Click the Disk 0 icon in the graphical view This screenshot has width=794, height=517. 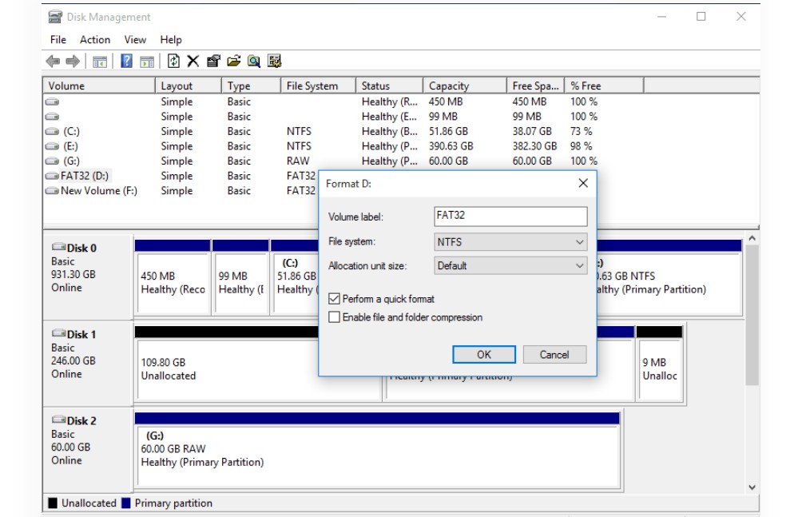(x=59, y=247)
